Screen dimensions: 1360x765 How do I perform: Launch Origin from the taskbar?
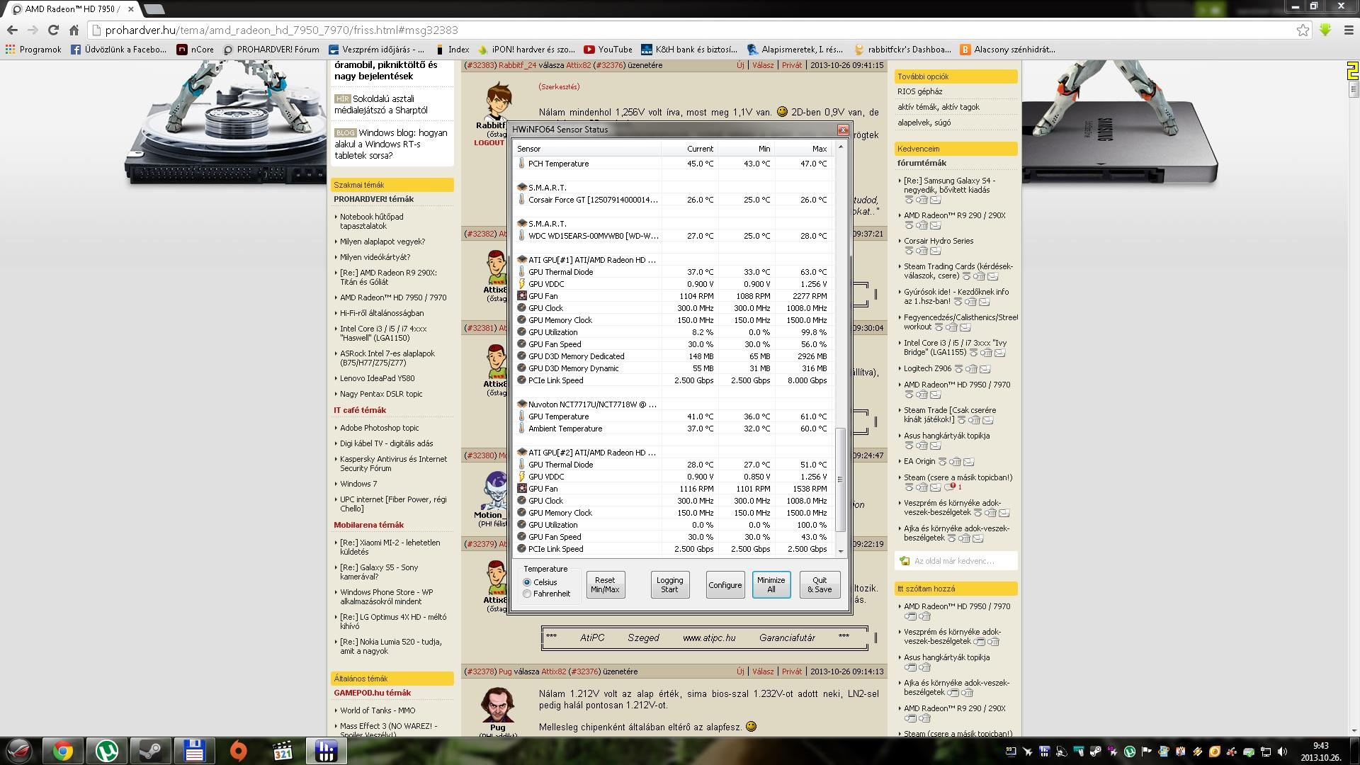pyautogui.click(x=239, y=751)
